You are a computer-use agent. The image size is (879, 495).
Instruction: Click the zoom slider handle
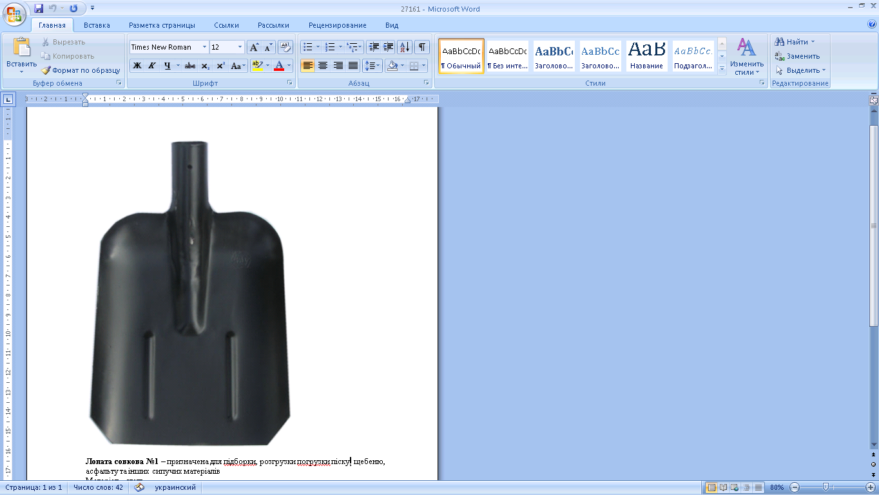pyautogui.click(x=826, y=487)
